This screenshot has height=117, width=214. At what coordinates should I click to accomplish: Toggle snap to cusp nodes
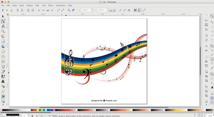[212, 59]
